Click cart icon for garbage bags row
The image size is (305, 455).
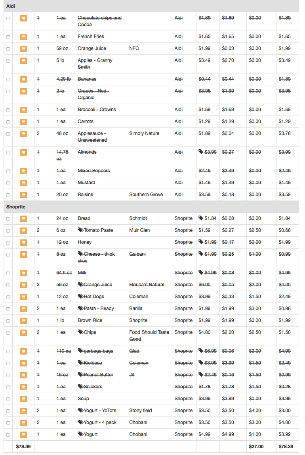pos(23,351)
